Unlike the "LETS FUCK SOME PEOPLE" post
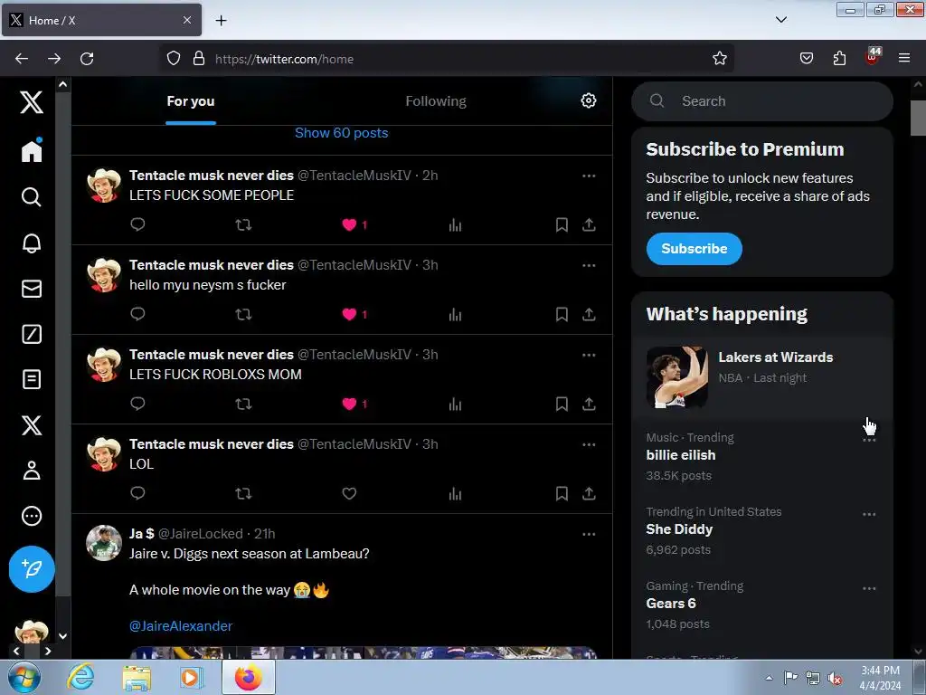The height and width of the screenshot is (695, 926). [349, 224]
